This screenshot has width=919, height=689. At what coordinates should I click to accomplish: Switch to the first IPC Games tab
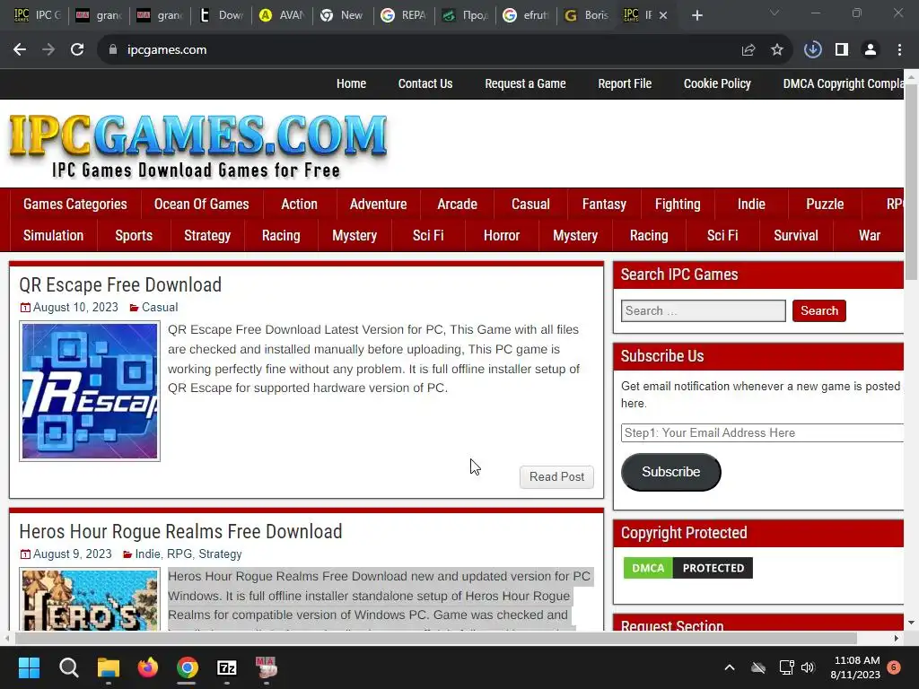tap(37, 15)
